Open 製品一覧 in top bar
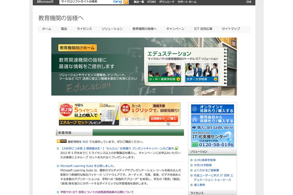This screenshot has height=195, width=293. click(139, 2)
